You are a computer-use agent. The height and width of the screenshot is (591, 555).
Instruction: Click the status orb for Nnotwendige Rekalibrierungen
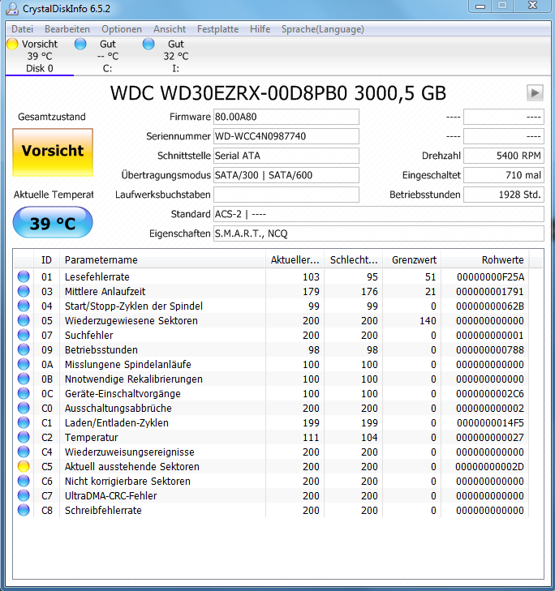point(24,379)
